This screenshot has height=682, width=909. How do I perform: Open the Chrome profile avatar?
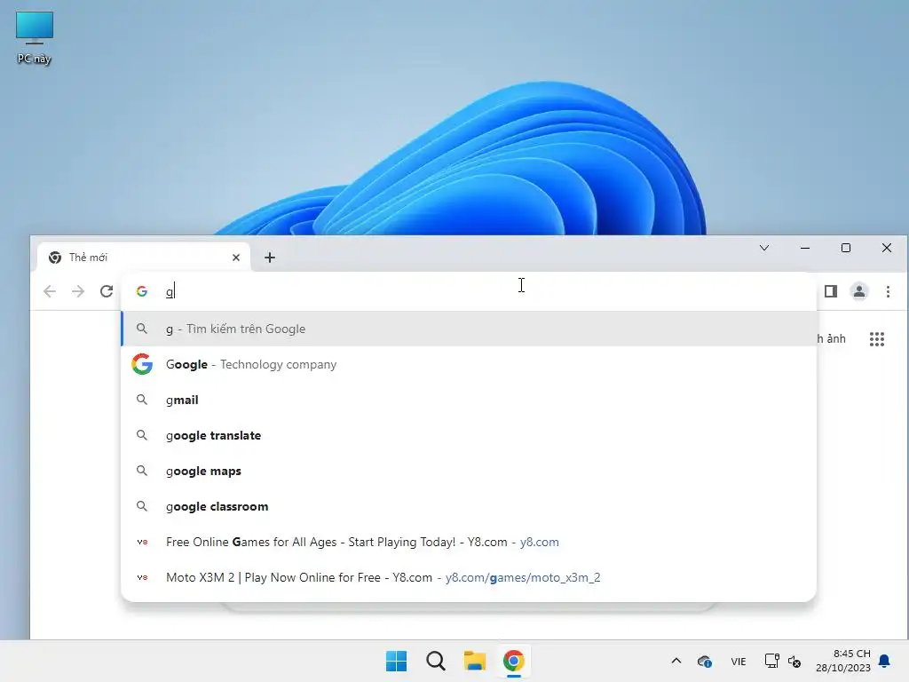[x=859, y=291]
